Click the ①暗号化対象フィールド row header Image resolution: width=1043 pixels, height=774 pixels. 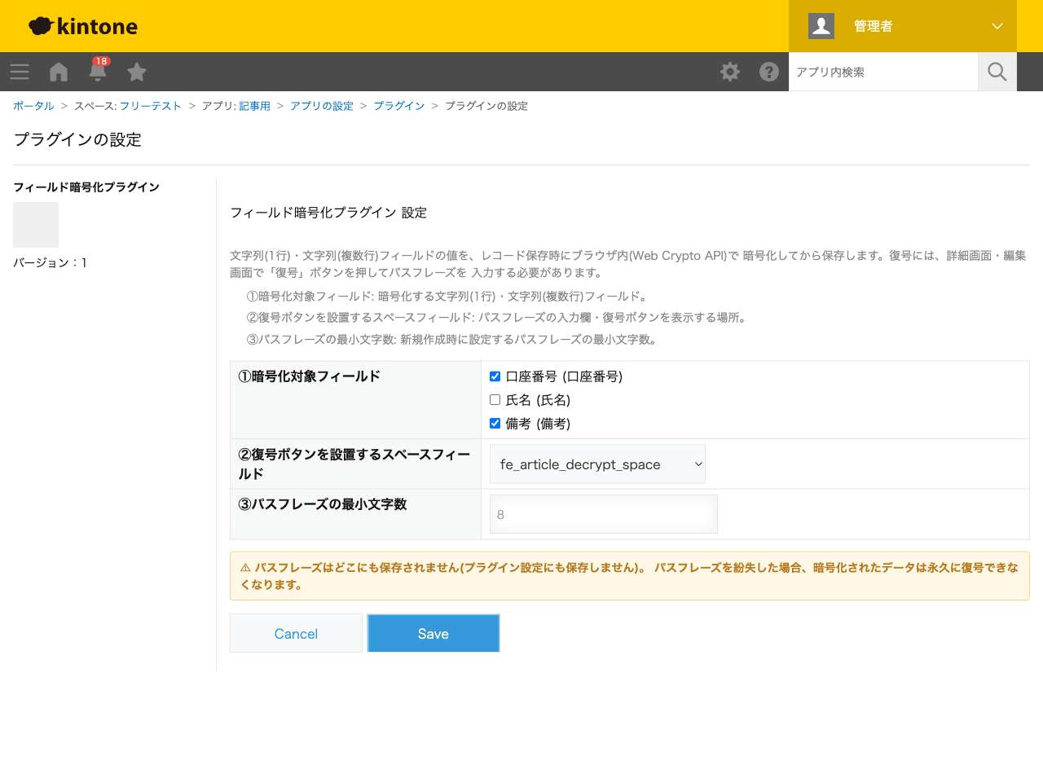(355, 400)
